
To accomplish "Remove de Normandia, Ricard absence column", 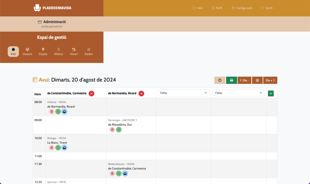I will click(x=141, y=94).
